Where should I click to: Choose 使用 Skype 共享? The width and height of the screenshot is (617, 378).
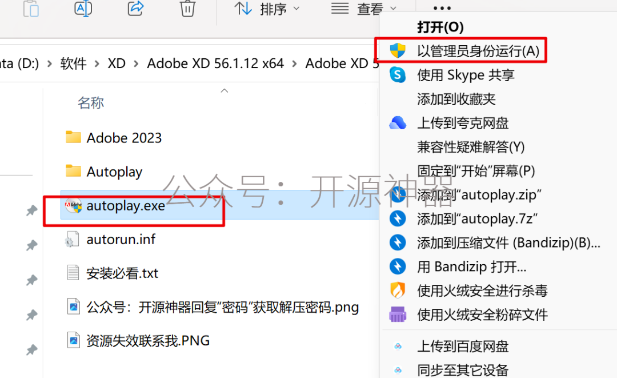point(466,75)
